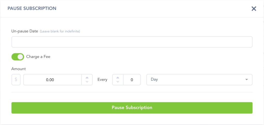Click the Leave blank for indefinite hint

click(x=60, y=31)
